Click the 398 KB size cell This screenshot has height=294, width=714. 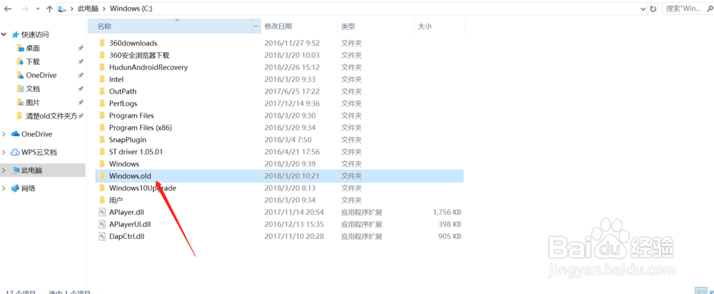point(449,224)
